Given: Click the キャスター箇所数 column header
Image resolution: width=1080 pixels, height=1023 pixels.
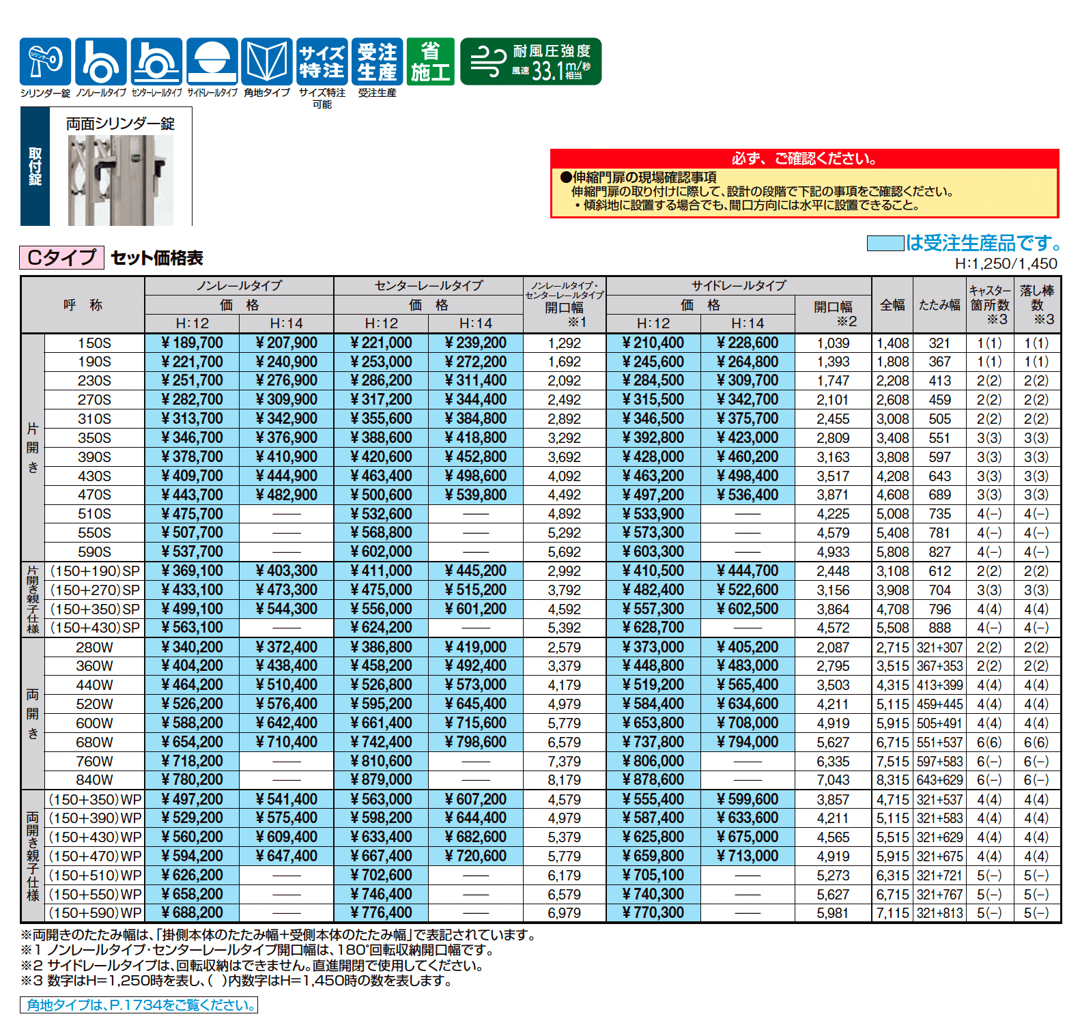Looking at the screenshot, I should tap(990, 305).
